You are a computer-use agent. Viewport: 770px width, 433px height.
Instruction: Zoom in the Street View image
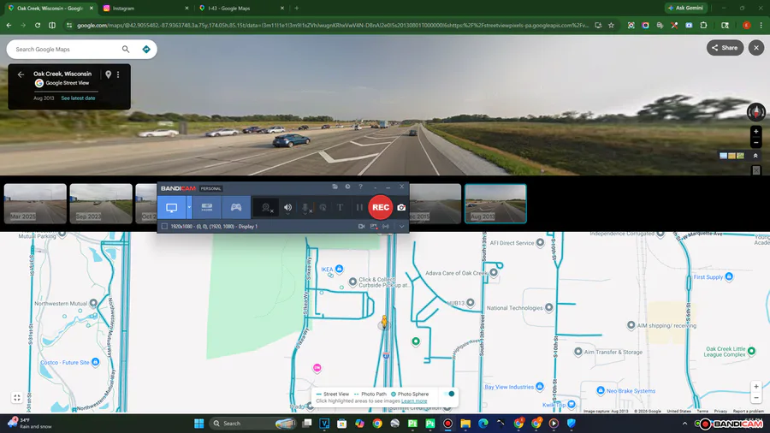click(x=756, y=132)
